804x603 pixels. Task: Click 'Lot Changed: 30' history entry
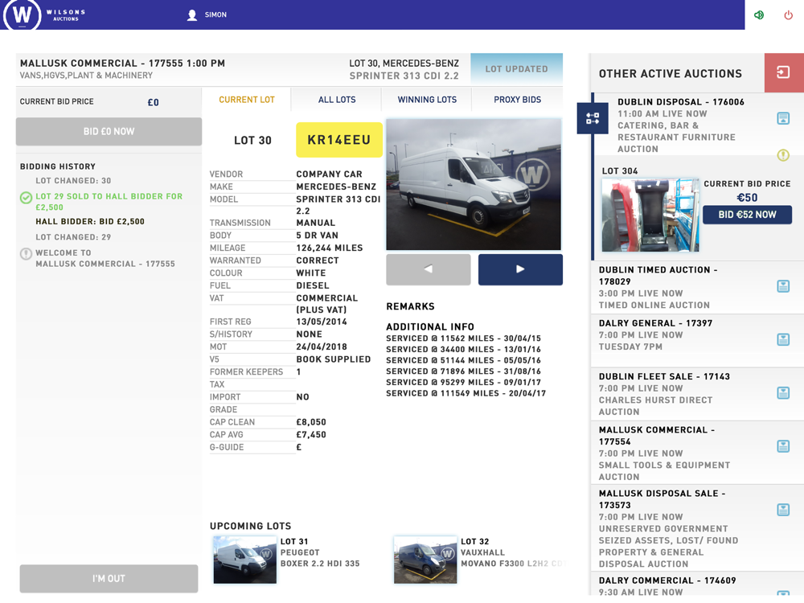tap(73, 180)
